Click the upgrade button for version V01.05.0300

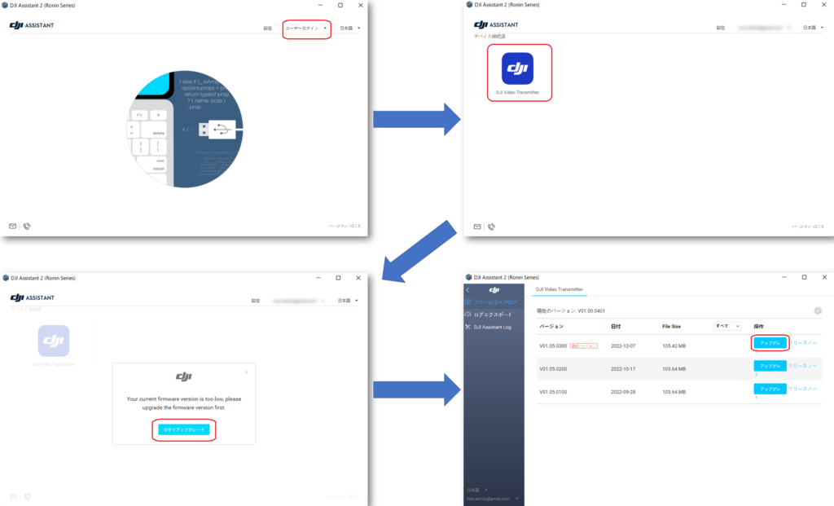point(769,344)
